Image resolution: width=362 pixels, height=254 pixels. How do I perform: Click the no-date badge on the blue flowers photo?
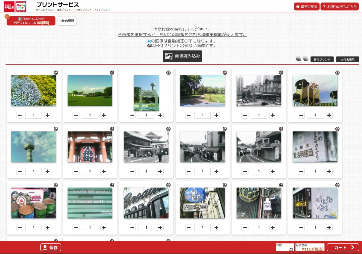(x=56, y=73)
